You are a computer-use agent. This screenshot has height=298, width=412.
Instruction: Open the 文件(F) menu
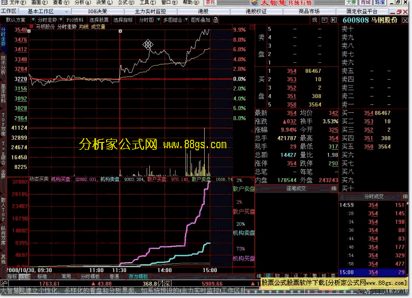tap(18, 3)
